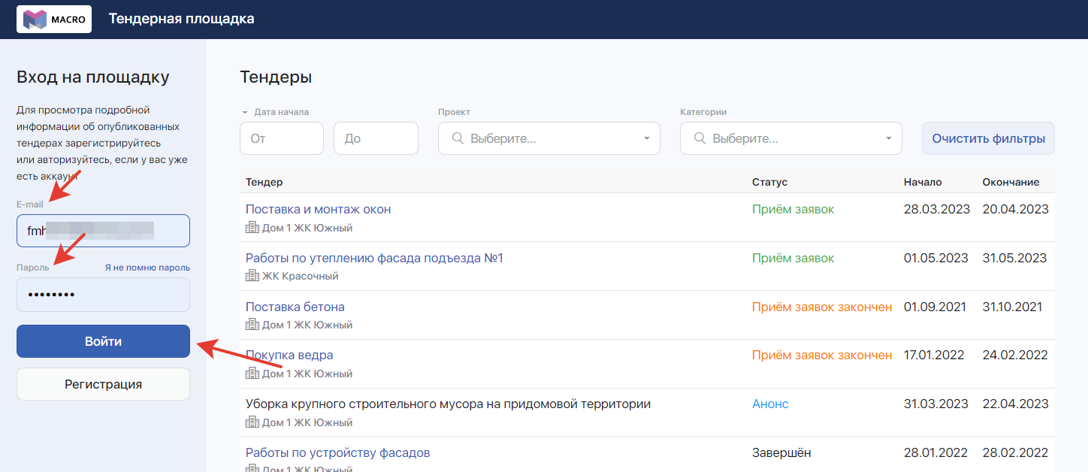The width and height of the screenshot is (1088, 472).
Task: Open tender Работы по утеплению фасада подъезда №1
Action: pyautogui.click(x=374, y=258)
